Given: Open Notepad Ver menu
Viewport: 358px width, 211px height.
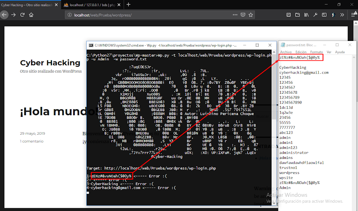Looking at the screenshot, I should coord(329,52).
